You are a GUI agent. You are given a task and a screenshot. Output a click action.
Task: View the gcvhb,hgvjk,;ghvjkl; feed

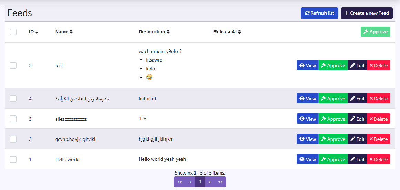pyautogui.click(x=307, y=139)
